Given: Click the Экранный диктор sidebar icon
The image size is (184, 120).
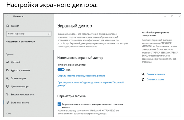Looking at the screenshot, I should 7,102.
